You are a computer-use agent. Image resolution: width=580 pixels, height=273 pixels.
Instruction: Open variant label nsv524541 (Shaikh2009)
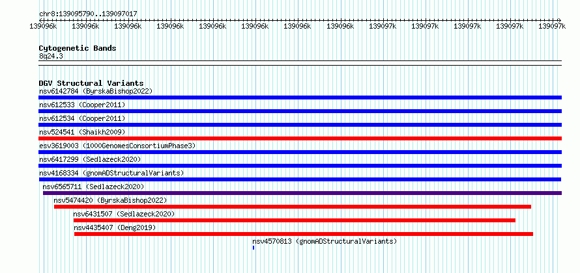pos(82,132)
